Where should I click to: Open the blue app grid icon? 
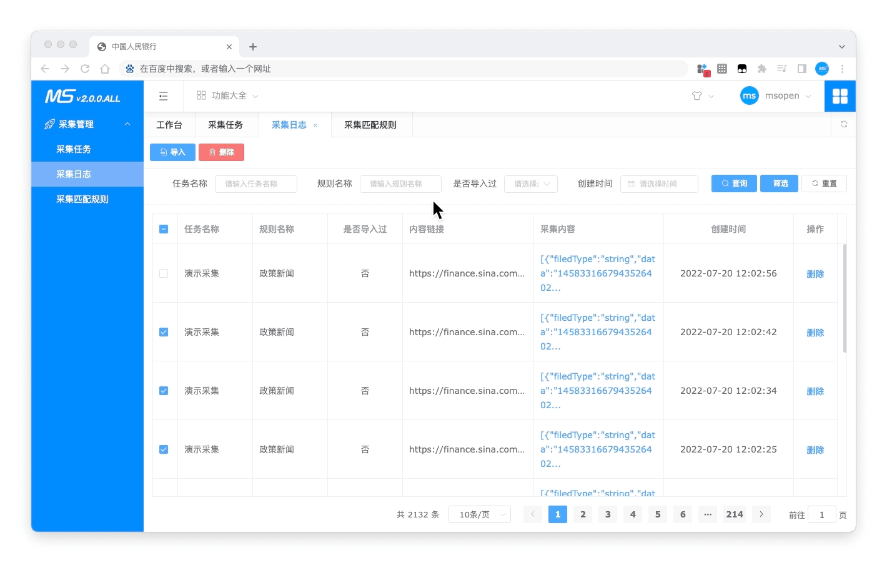pos(840,96)
